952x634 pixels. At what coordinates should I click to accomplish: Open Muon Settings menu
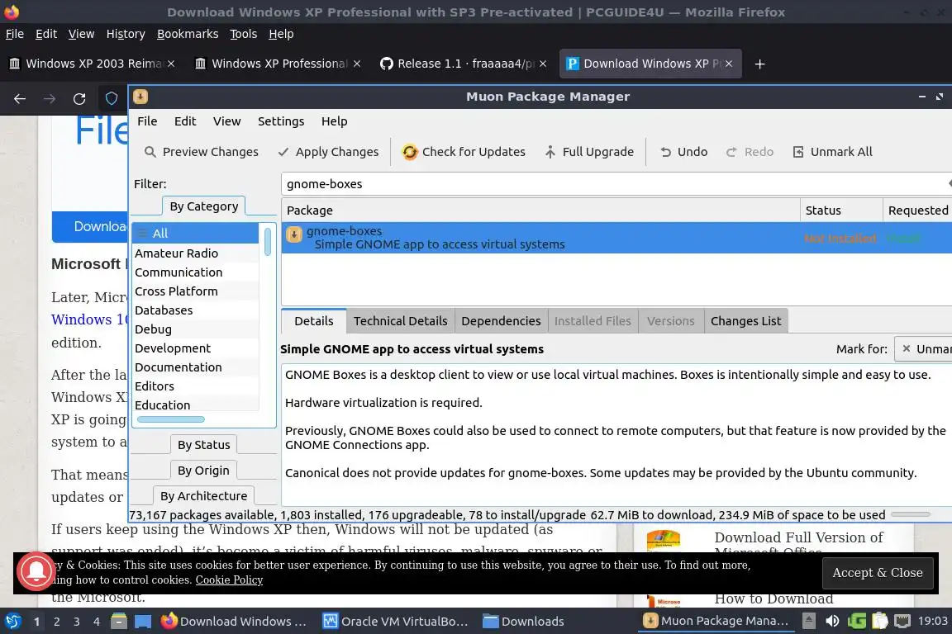(280, 121)
